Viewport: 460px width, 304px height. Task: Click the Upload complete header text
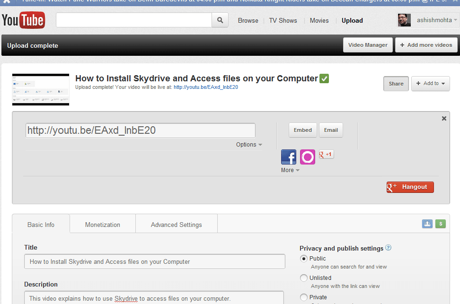[33, 46]
